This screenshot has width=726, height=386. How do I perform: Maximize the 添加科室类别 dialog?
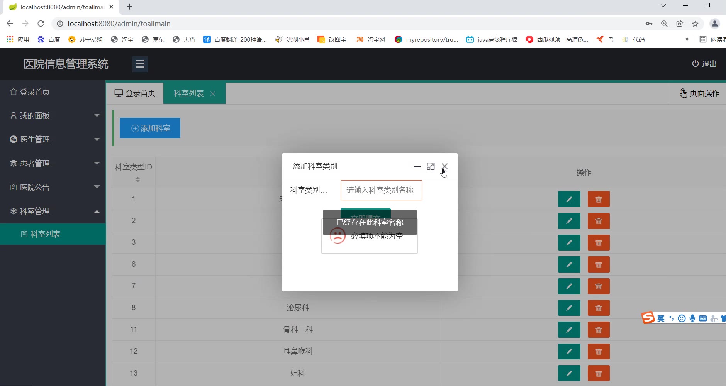point(431,166)
